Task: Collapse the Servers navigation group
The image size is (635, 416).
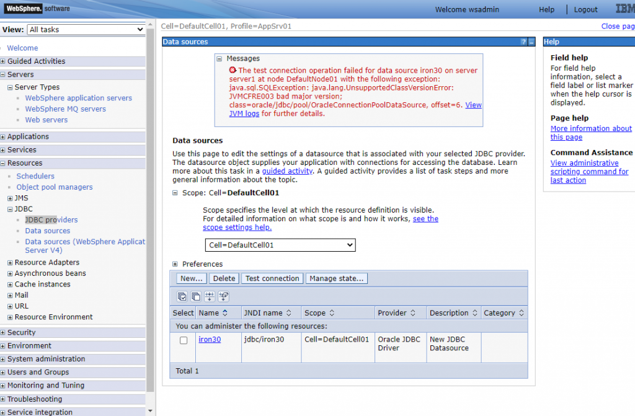Action: tap(3, 74)
